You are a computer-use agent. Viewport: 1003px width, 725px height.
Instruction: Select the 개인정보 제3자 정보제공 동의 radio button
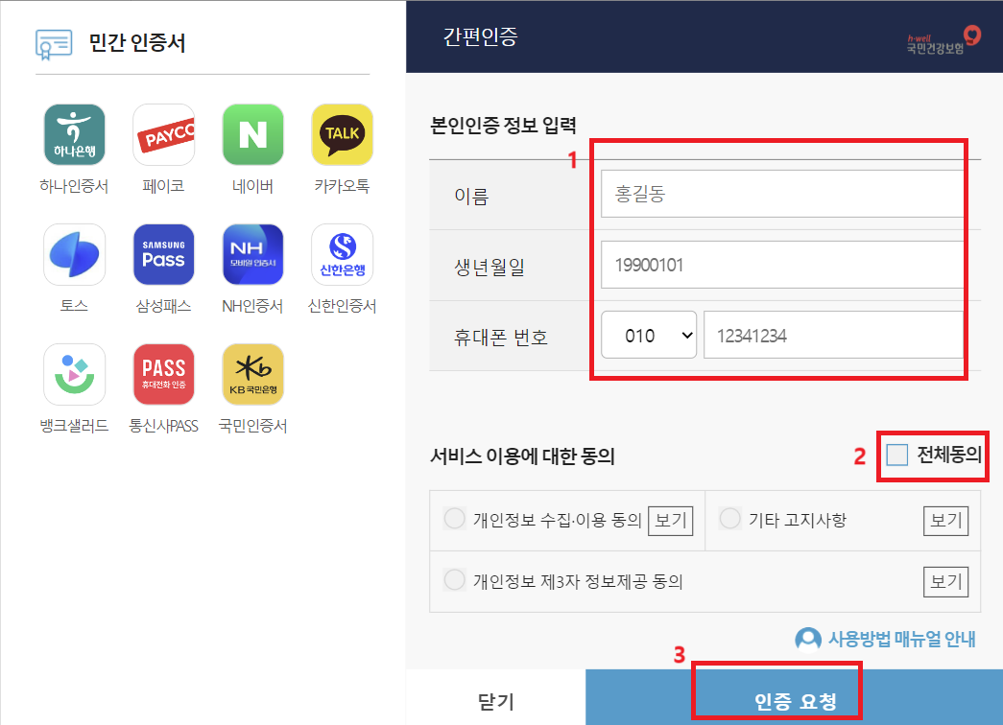454,580
